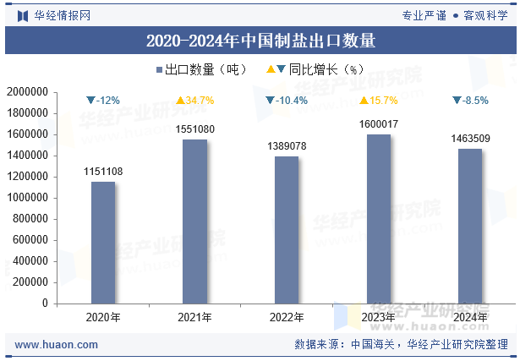Image resolution: width=520 pixels, height=361 pixels.
Task: Click the -10.4% growth label
Action: [x=292, y=101]
